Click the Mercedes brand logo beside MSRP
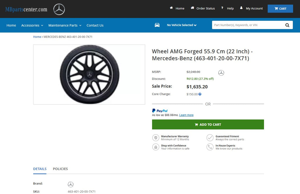Viewport: 300px width, 194px height. 221,73
